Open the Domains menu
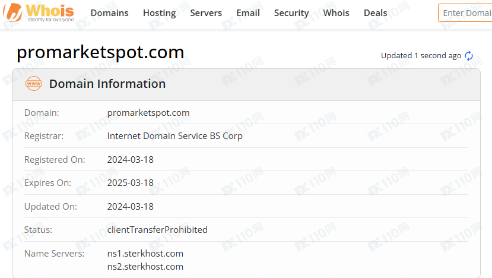This screenshot has height=278, width=492. pyautogui.click(x=109, y=13)
